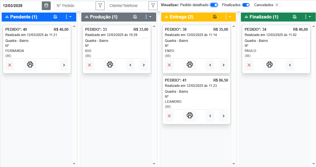316x167 pixels.
Task: Click the filter icon beside Cliente/Telefone
Action: point(153,6)
